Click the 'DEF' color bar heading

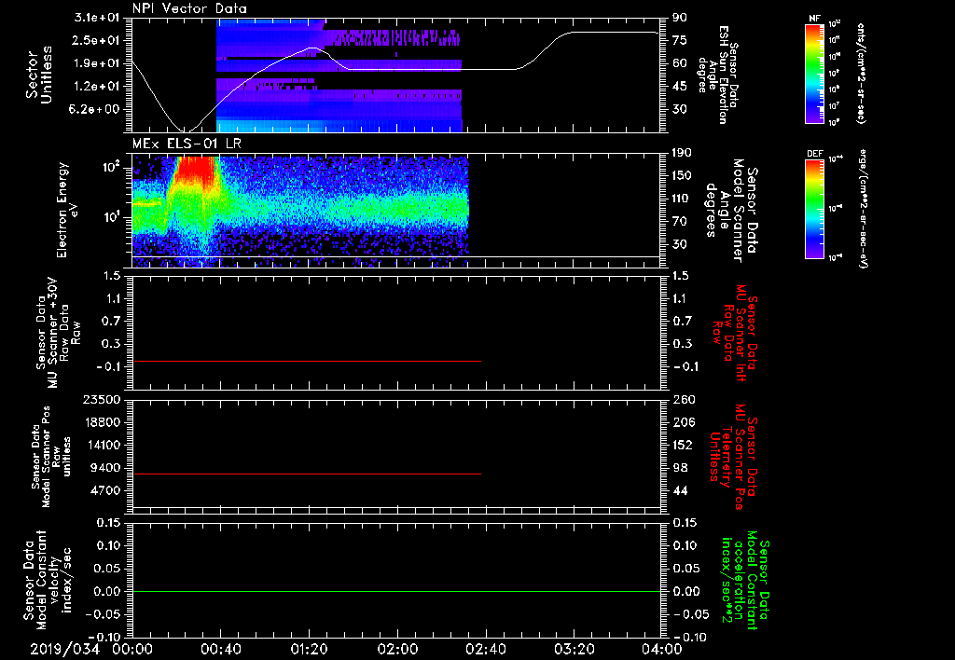(814, 154)
